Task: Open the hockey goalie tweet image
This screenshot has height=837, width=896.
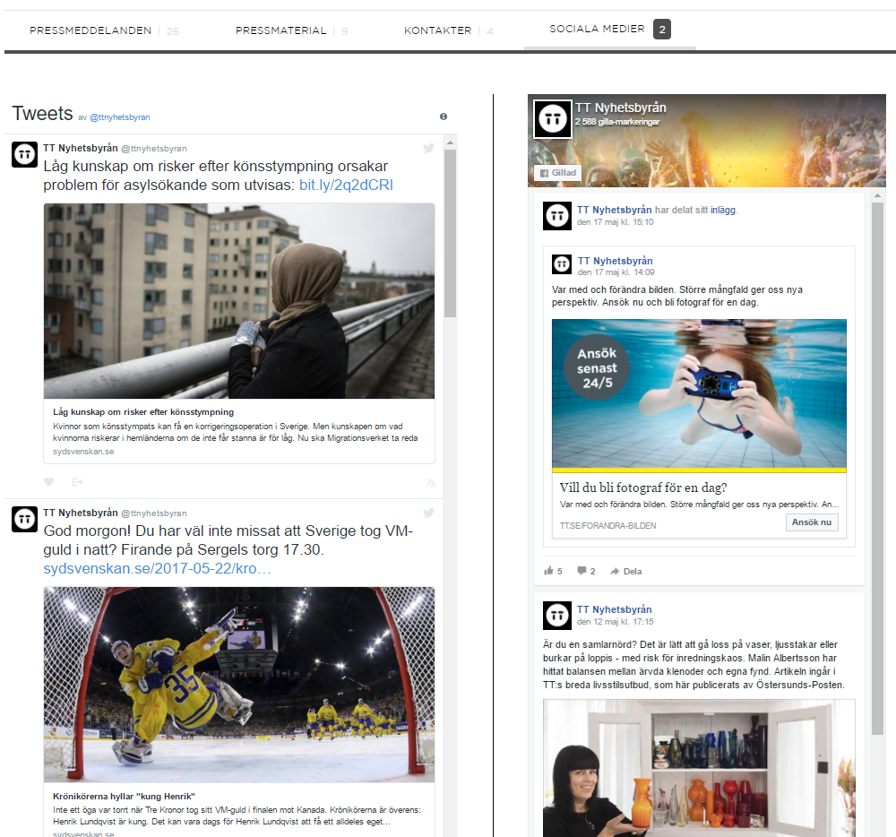Action: 239,685
